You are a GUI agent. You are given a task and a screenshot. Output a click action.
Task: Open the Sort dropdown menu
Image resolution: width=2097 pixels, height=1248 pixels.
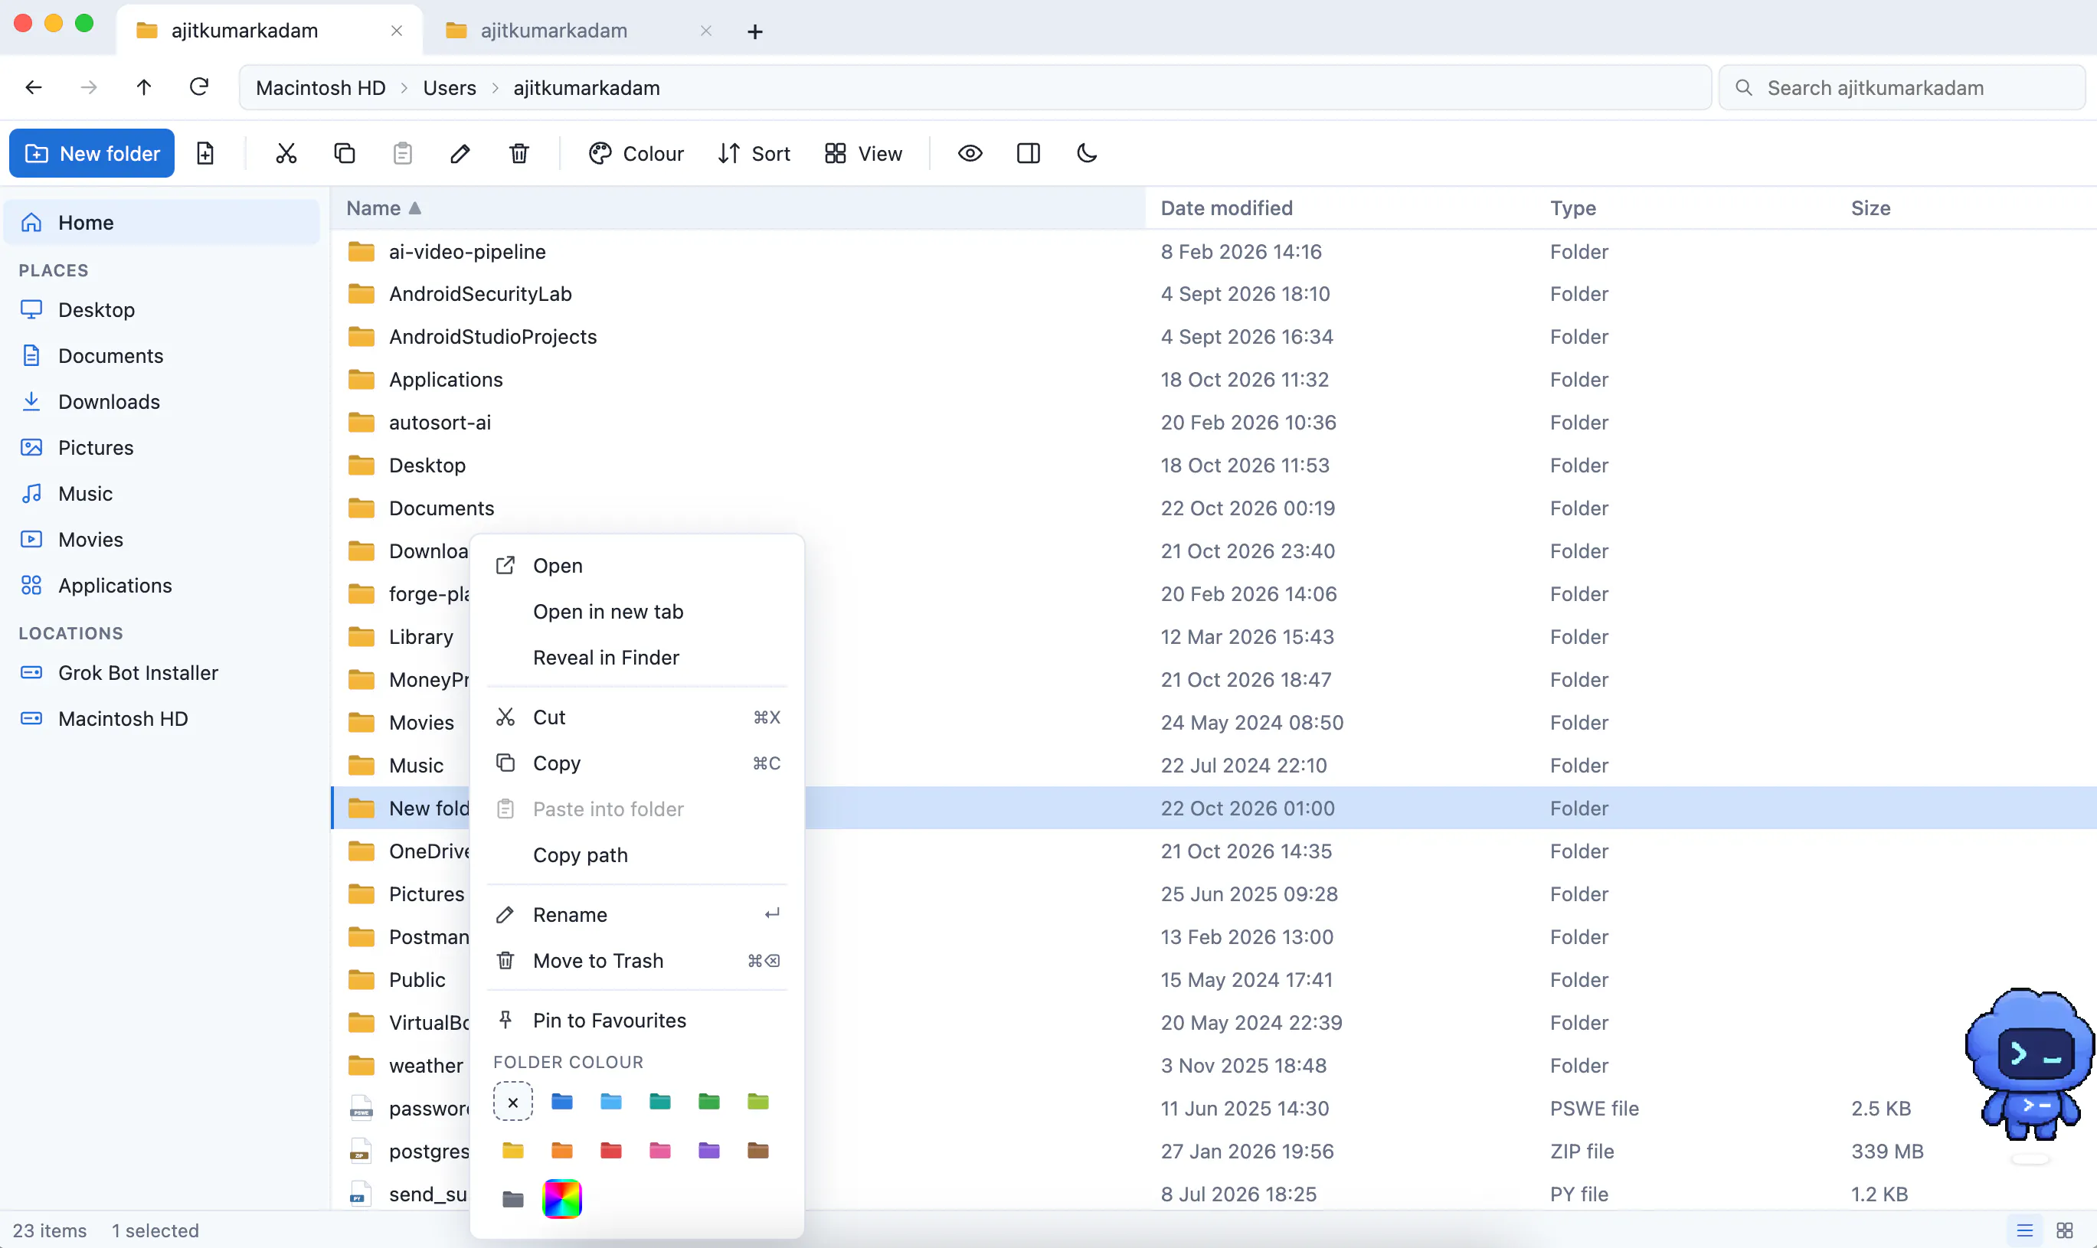[x=754, y=153]
